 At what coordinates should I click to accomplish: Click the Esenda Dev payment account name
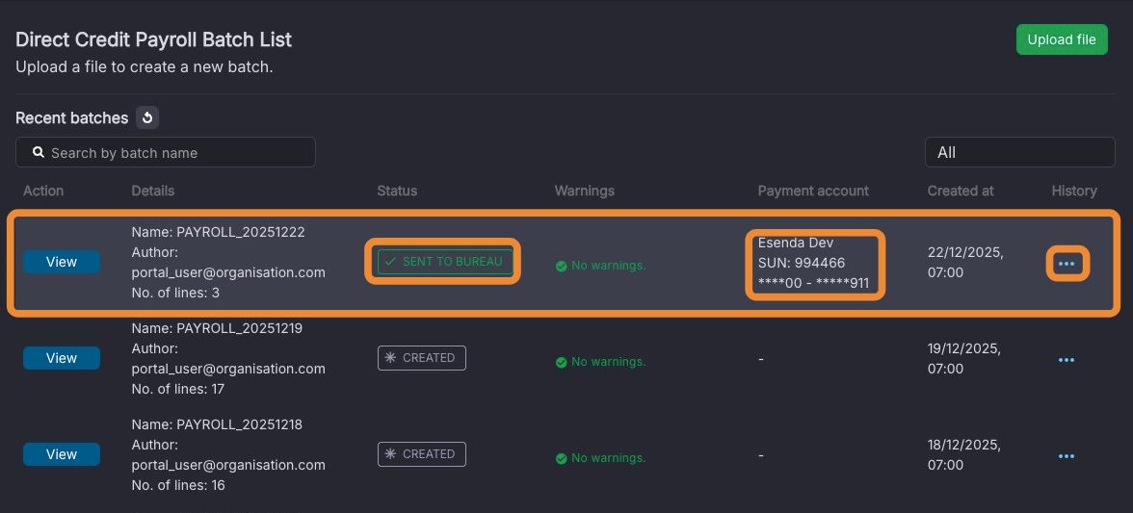pos(796,243)
